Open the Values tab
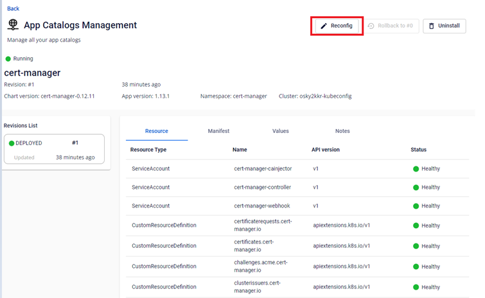The image size is (485, 298). [280, 131]
